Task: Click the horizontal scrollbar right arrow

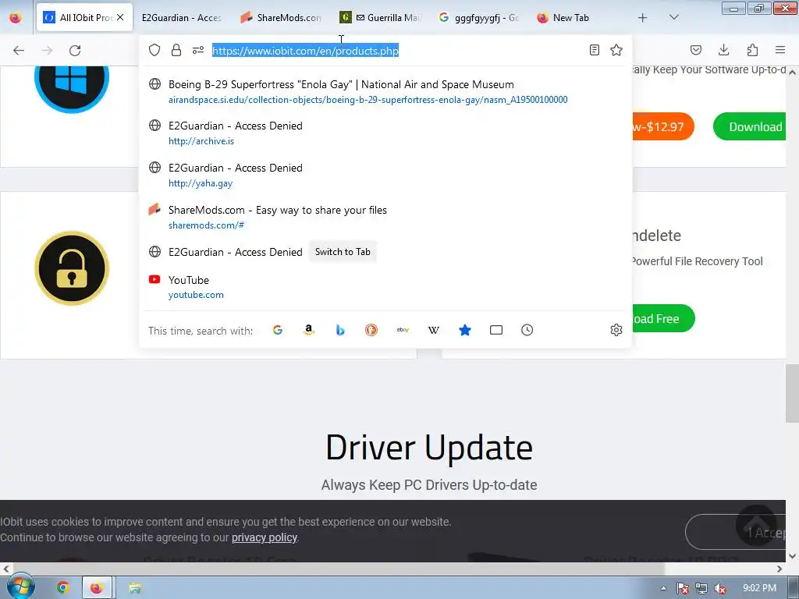Action: [779, 569]
